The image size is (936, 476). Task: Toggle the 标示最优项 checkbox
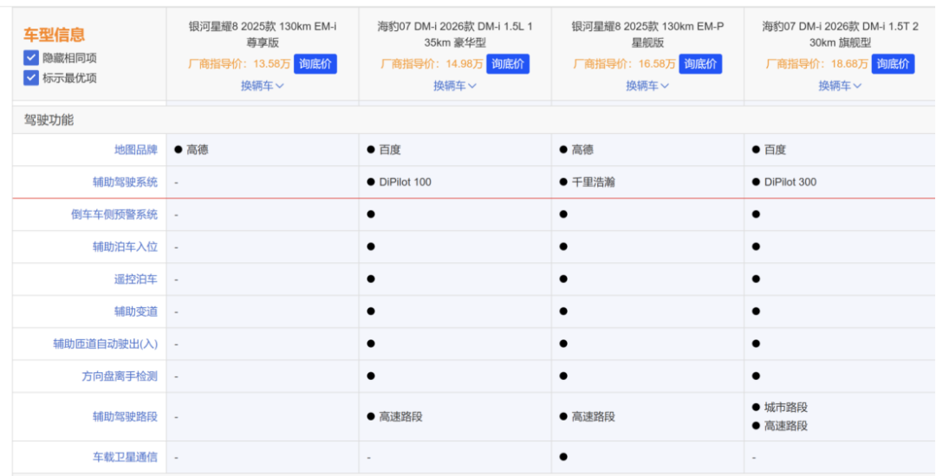31,77
